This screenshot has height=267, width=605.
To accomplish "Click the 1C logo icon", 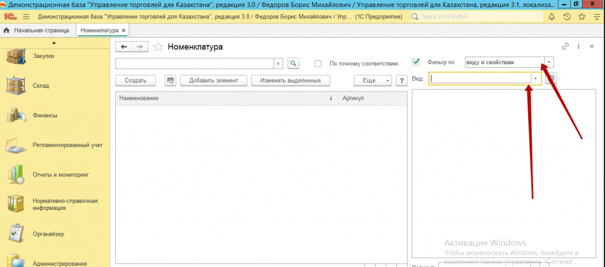I will (x=9, y=17).
